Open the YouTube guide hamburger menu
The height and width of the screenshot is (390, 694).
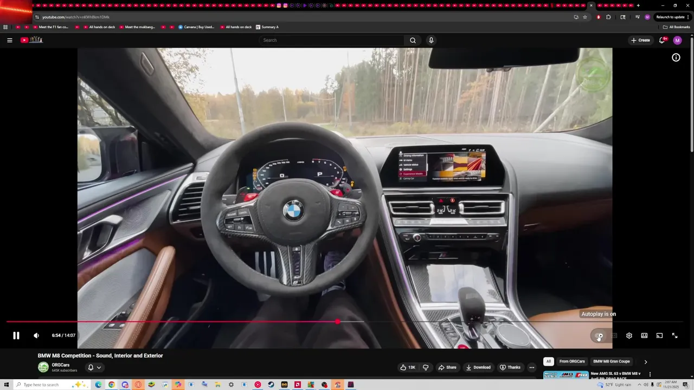coord(9,40)
